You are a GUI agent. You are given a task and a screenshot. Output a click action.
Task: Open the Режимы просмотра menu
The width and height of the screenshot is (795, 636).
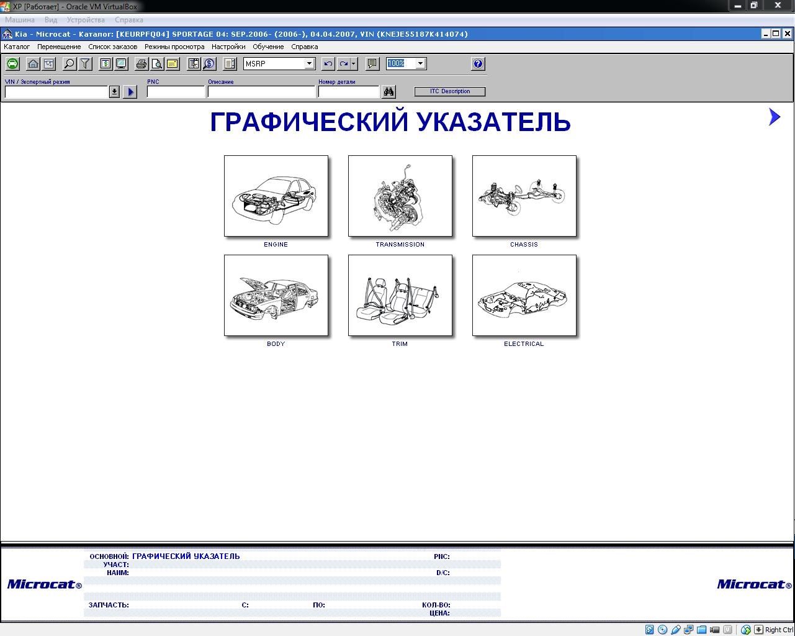pyautogui.click(x=174, y=47)
